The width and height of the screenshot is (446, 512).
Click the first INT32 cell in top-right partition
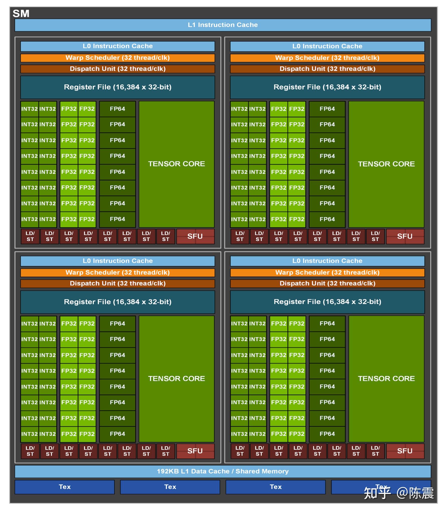coord(239,109)
